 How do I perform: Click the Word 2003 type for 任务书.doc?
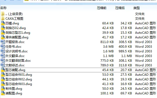pos(143,47)
